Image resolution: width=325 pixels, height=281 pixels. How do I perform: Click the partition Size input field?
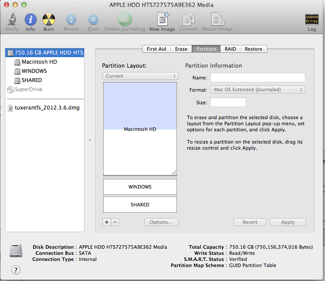click(228, 102)
